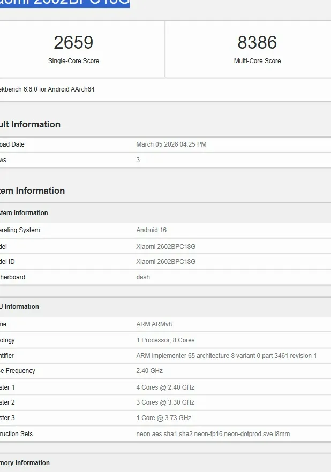Click the large 'System Information' section heading

pos(32,191)
